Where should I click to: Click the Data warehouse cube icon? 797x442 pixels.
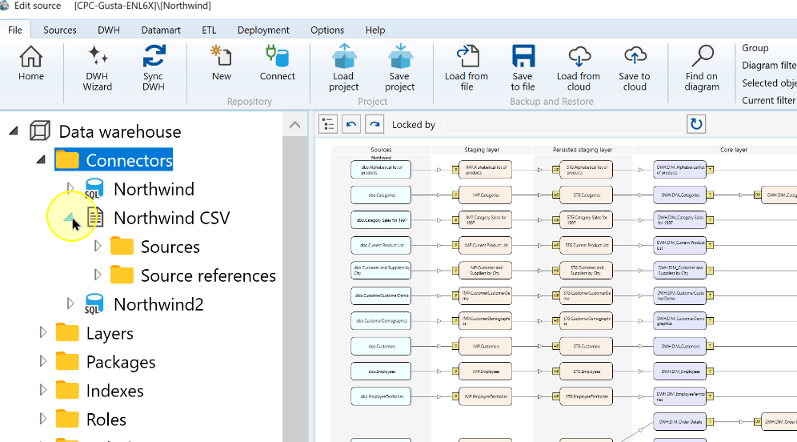click(40, 131)
